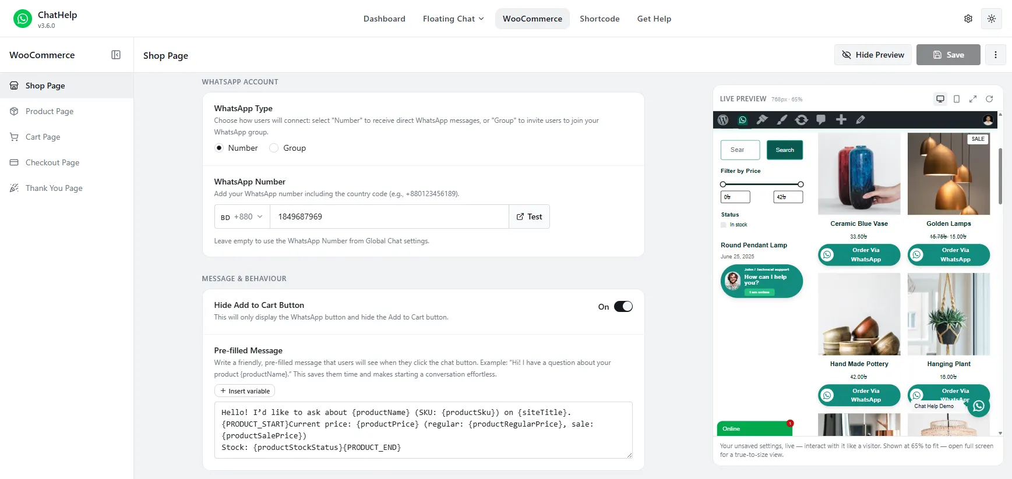Viewport: 1012px width, 479px height.
Task: Open Product Page settings in sidebar
Action: [66, 111]
